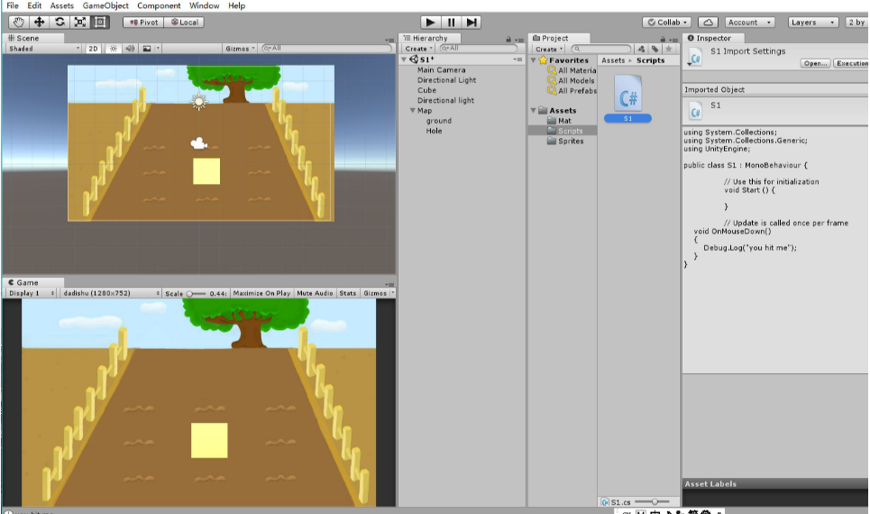Filter Project search by type
The width and height of the screenshot is (870, 514).
pos(641,49)
